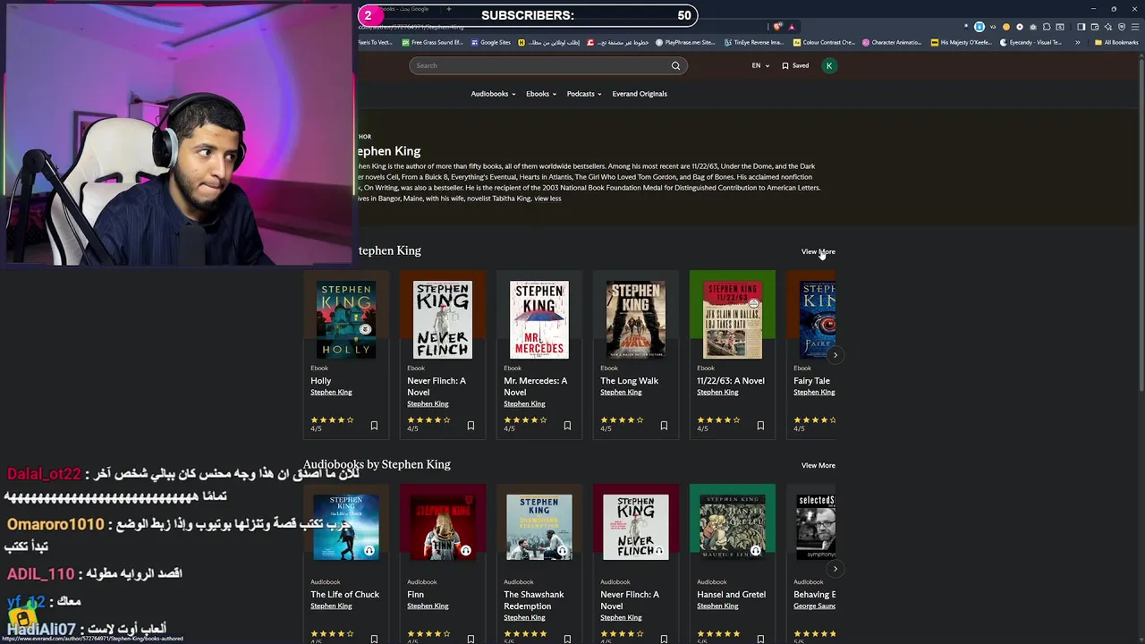Open Free Grass Sound Effects bookmark
This screenshot has height=644, width=1145.
tap(432, 42)
